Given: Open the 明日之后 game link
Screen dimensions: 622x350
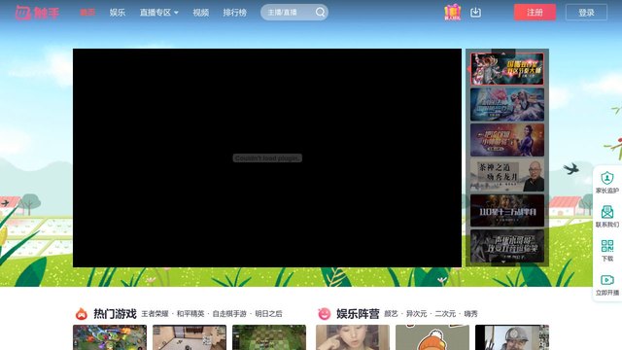Looking at the screenshot, I should point(268,313).
